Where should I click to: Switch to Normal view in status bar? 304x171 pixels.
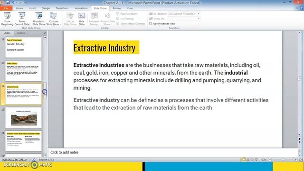click(244, 160)
